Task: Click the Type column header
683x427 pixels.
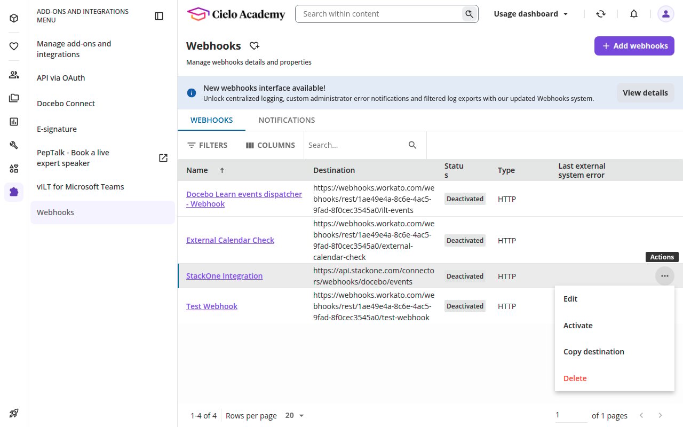Action: tap(506, 170)
